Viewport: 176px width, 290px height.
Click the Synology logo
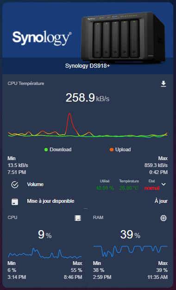pos(42,38)
